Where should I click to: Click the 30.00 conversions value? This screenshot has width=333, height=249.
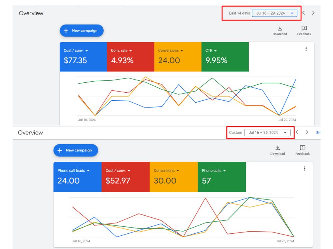tap(165, 181)
